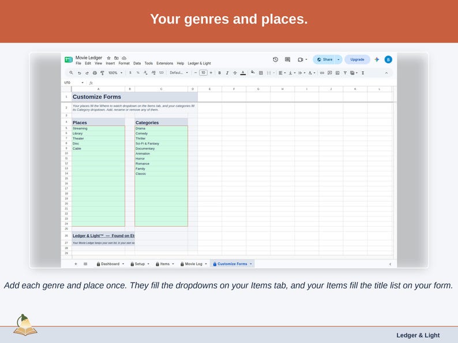
Task: Edit the font size field
Action: (203, 73)
